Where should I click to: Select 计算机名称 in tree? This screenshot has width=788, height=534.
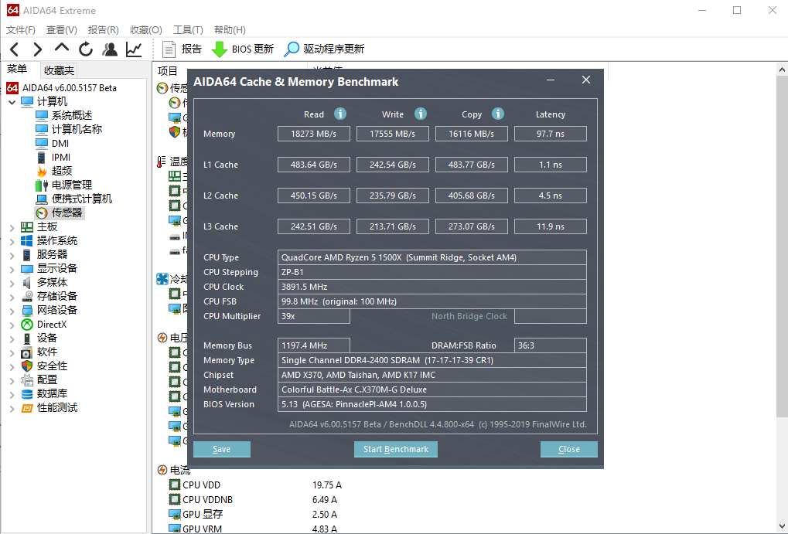coord(69,129)
